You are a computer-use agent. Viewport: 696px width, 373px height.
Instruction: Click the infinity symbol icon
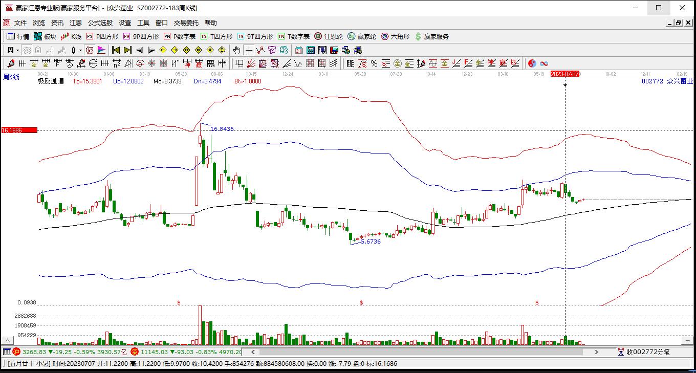(544, 63)
